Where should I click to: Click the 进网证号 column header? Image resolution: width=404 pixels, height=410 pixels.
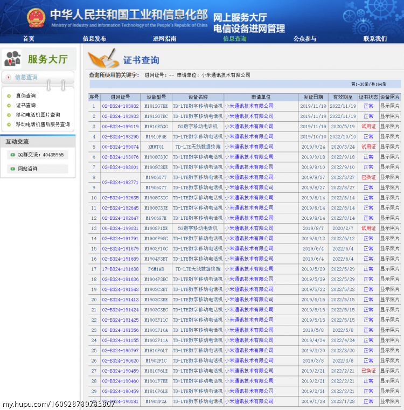(x=120, y=98)
